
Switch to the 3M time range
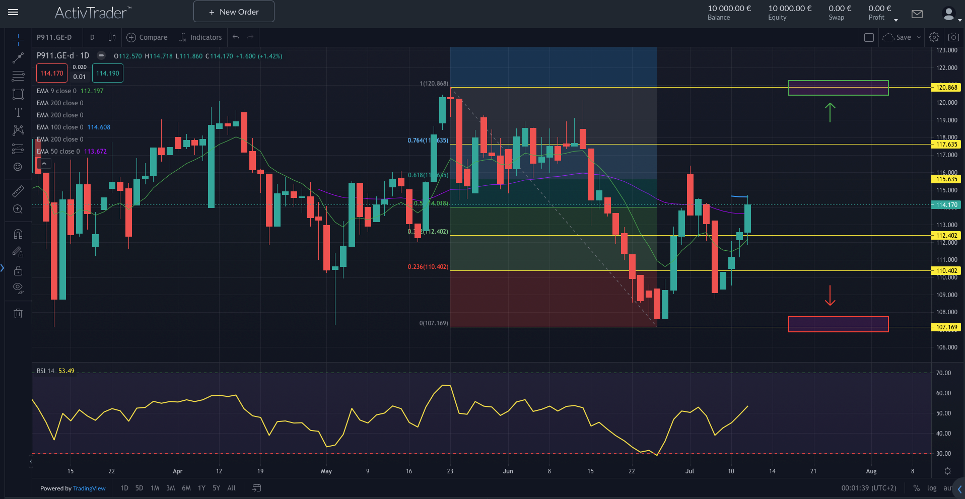171,488
